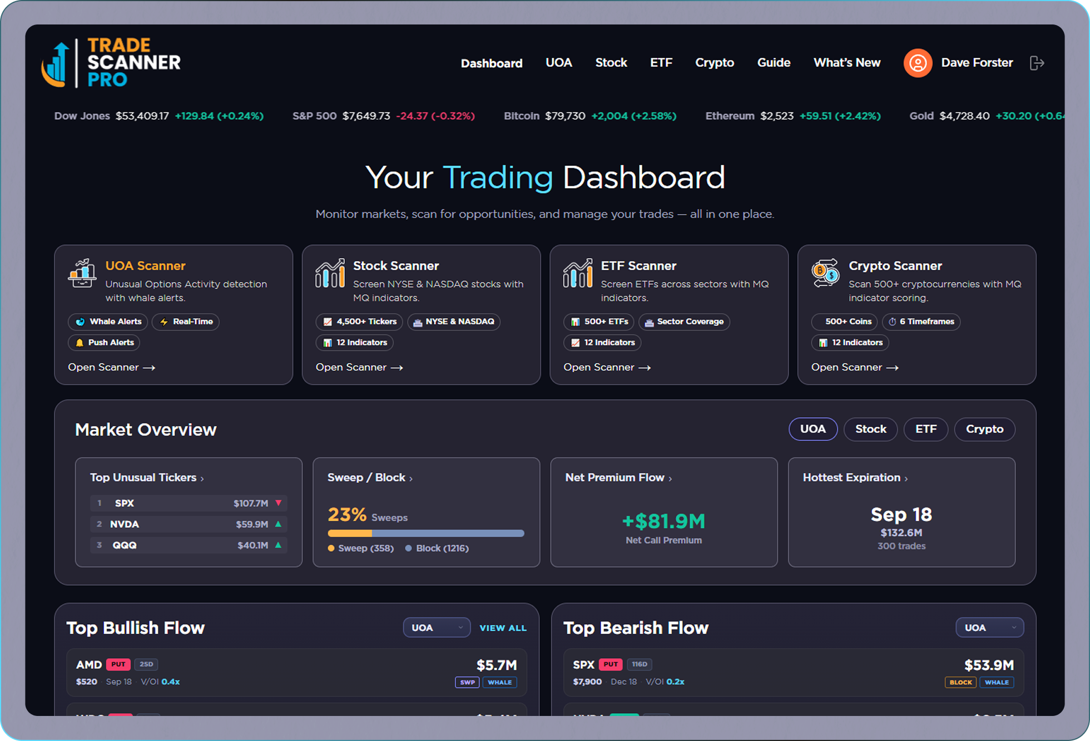Open the SPX PUT $53.9M flow card

point(794,673)
